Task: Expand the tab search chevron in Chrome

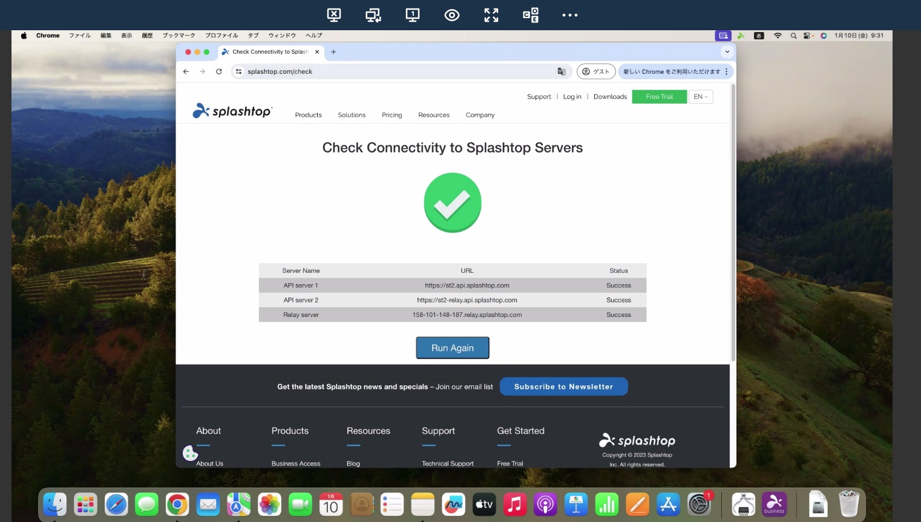Action: (x=727, y=52)
